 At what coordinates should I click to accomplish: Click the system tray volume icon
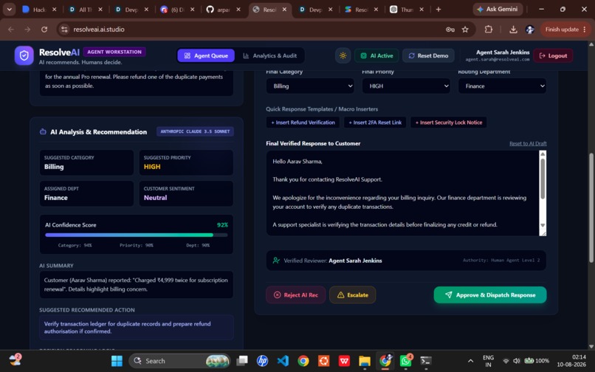point(517,361)
